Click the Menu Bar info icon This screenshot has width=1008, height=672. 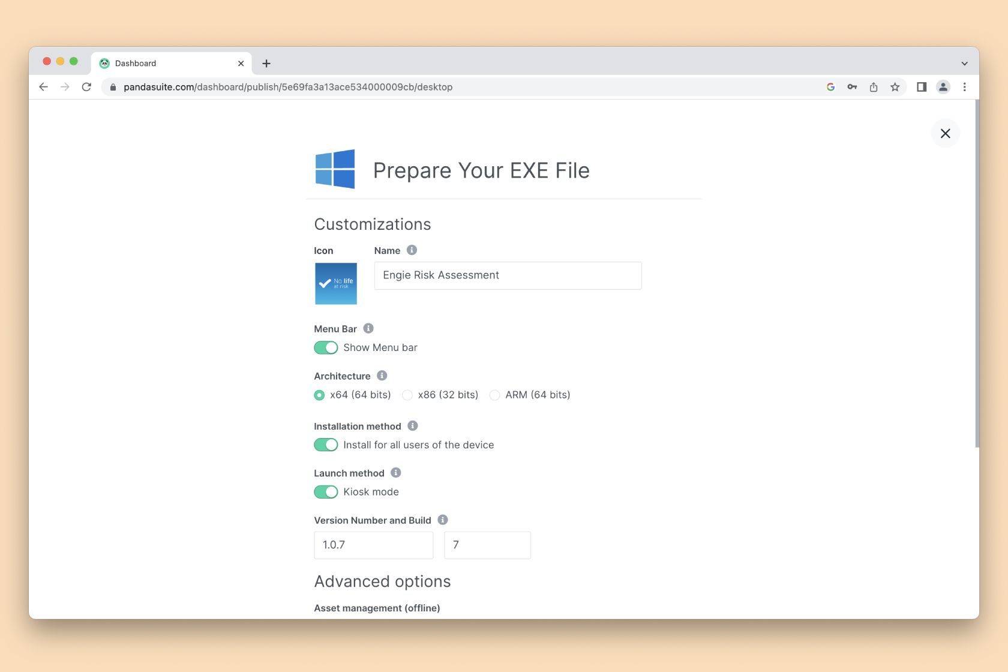pyautogui.click(x=369, y=328)
